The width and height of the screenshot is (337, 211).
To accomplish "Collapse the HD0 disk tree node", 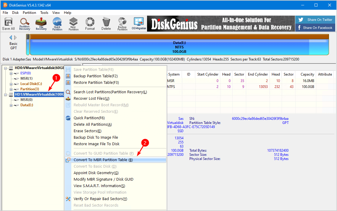I will tap(6, 68).
